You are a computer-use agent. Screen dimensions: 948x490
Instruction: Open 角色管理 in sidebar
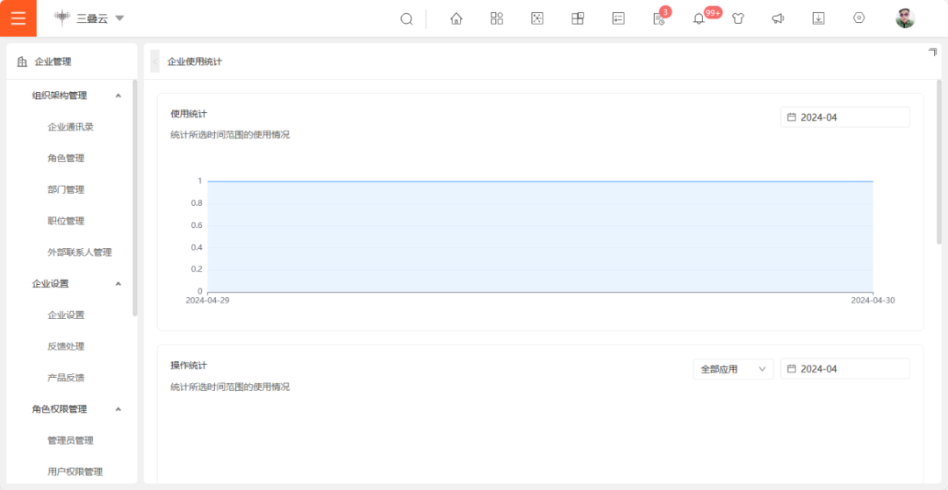tap(66, 158)
